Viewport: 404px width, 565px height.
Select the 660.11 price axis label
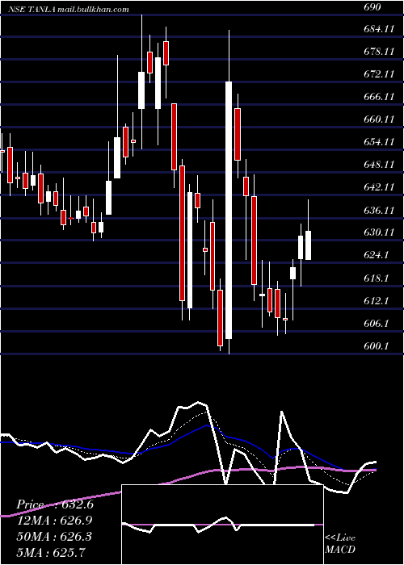point(379,119)
